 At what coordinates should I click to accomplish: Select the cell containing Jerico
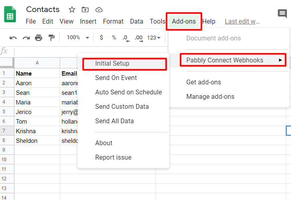tap(37, 112)
